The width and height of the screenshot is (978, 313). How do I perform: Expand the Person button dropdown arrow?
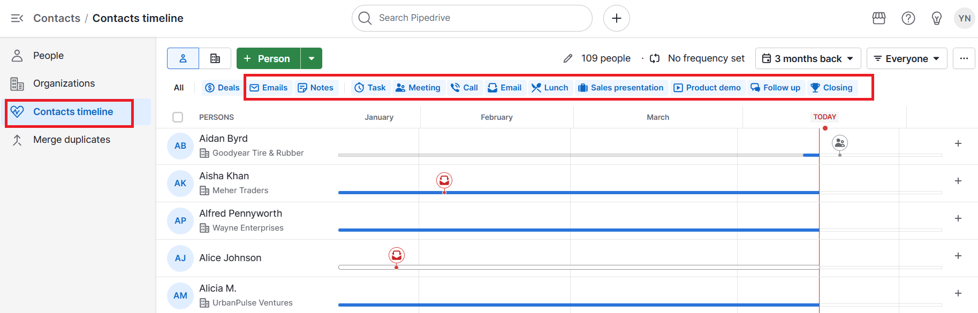tap(312, 58)
